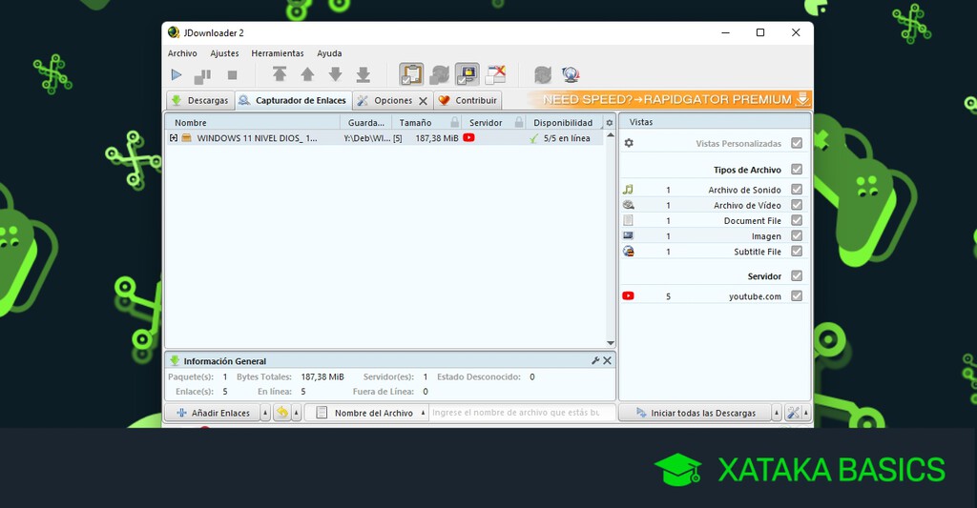Toggle the automatic reconnect icon
977x508 pixels.
[439, 74]
